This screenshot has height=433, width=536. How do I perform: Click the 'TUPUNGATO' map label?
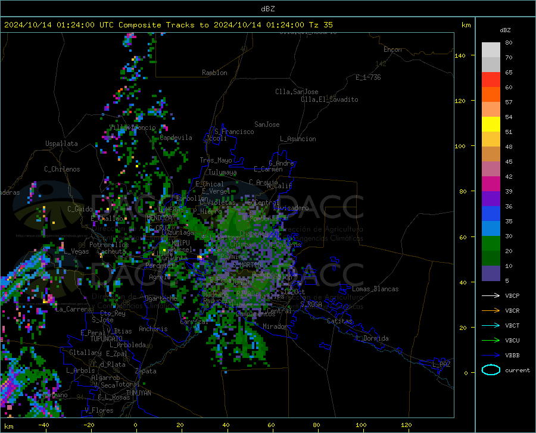point(107,339)
